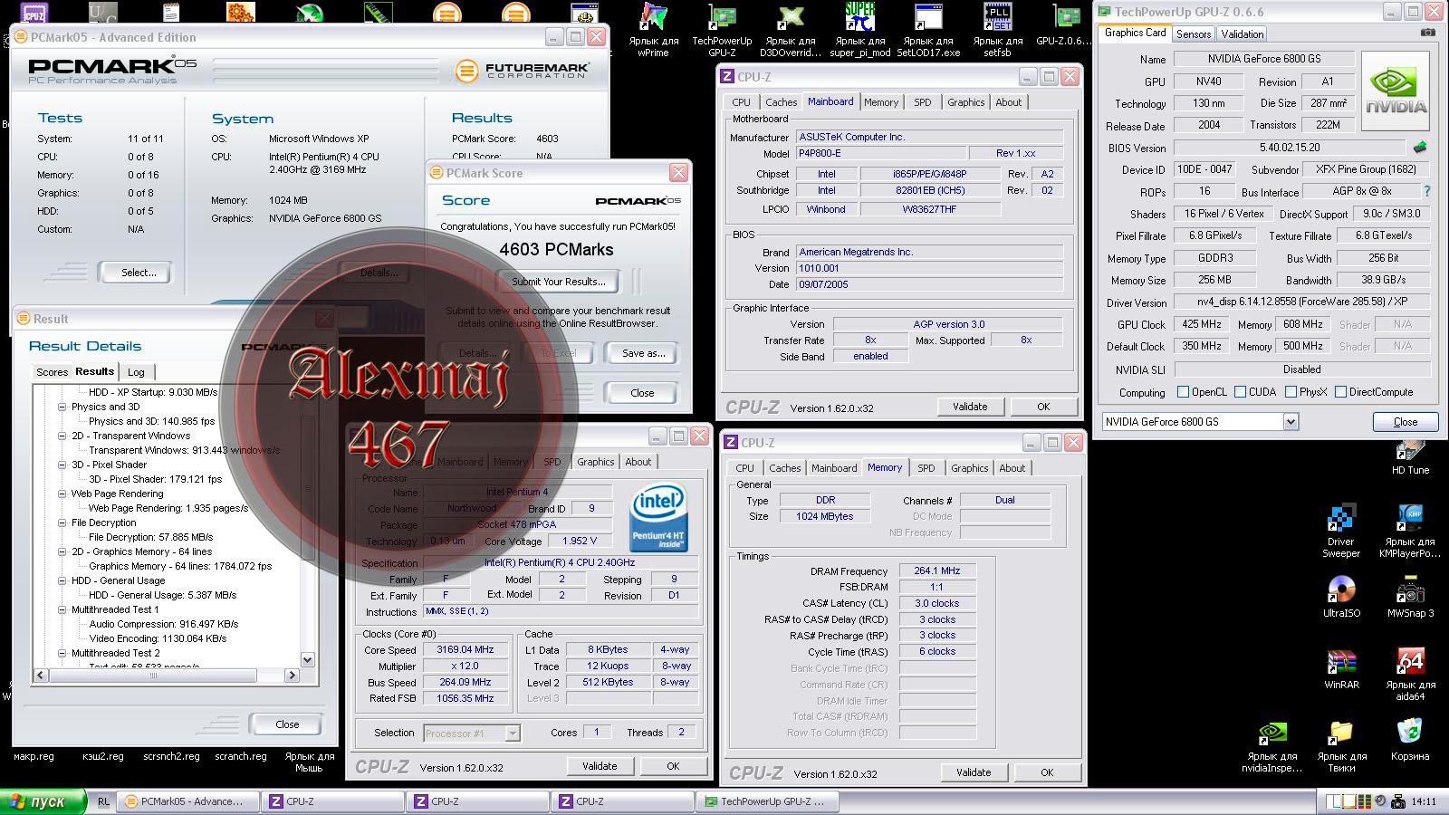Switch to PCMark05 taskbar button
The image size is (1449, 815).
click(x=188, y=801)
